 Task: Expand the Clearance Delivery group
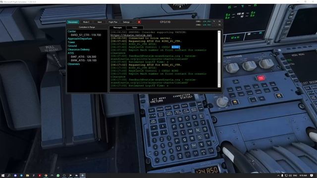[78, 49]
